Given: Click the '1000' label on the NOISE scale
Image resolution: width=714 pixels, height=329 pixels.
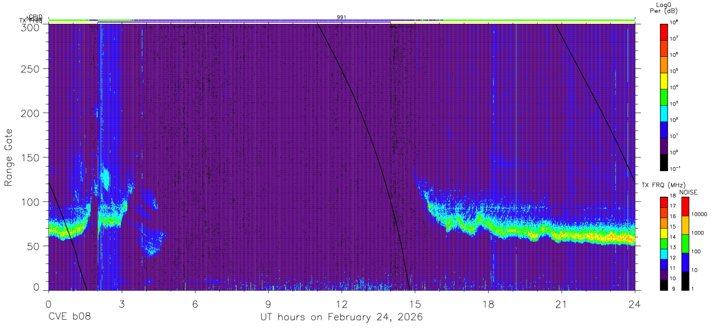Looking at the screenshot, I should [698, 233].
